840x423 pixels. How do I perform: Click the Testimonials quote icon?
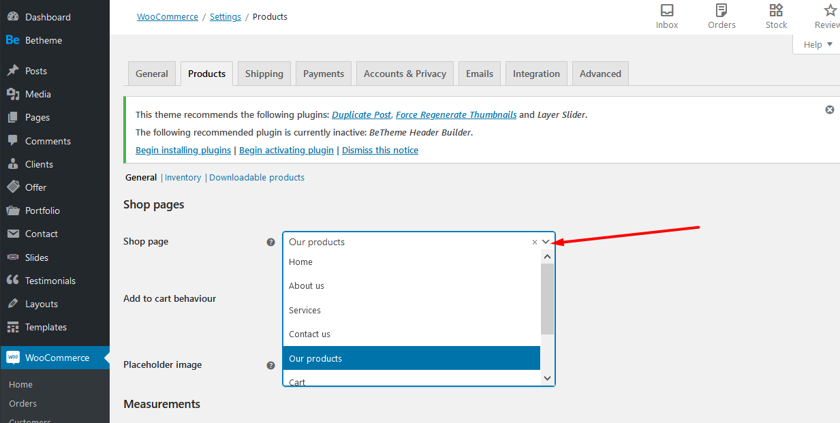point(13,281)
